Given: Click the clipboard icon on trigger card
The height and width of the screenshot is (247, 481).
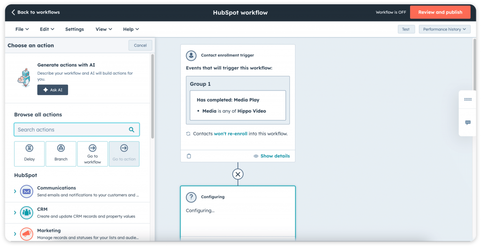Looking at the screenshot, I should 189,156.
